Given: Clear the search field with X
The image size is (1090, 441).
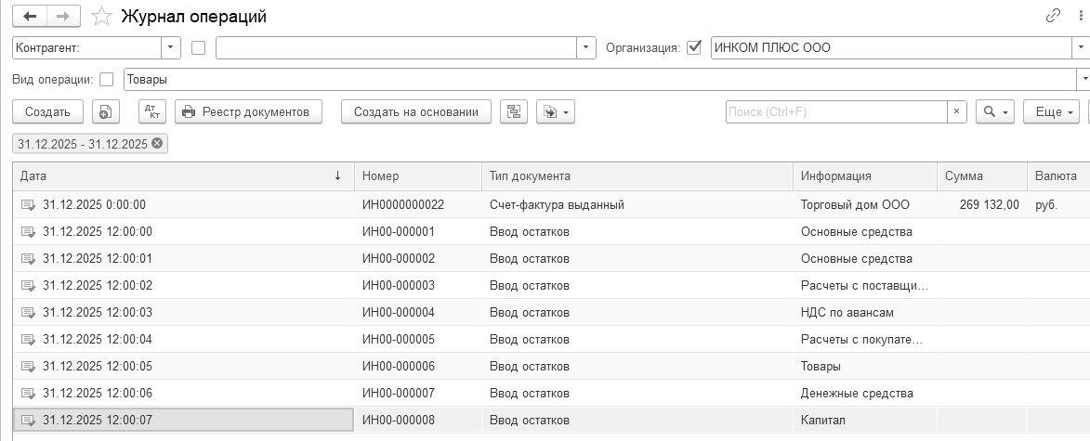Looking at the screenshot, I should (x=956, y=112).
